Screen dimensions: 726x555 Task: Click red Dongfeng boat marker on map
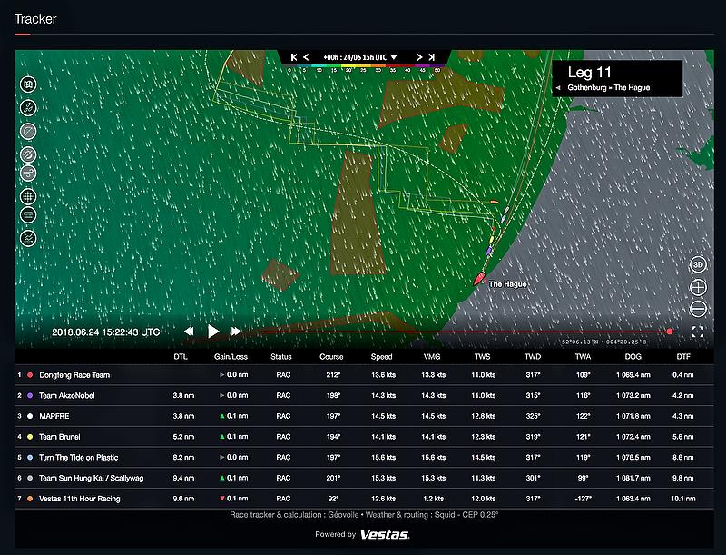(479, 279)
